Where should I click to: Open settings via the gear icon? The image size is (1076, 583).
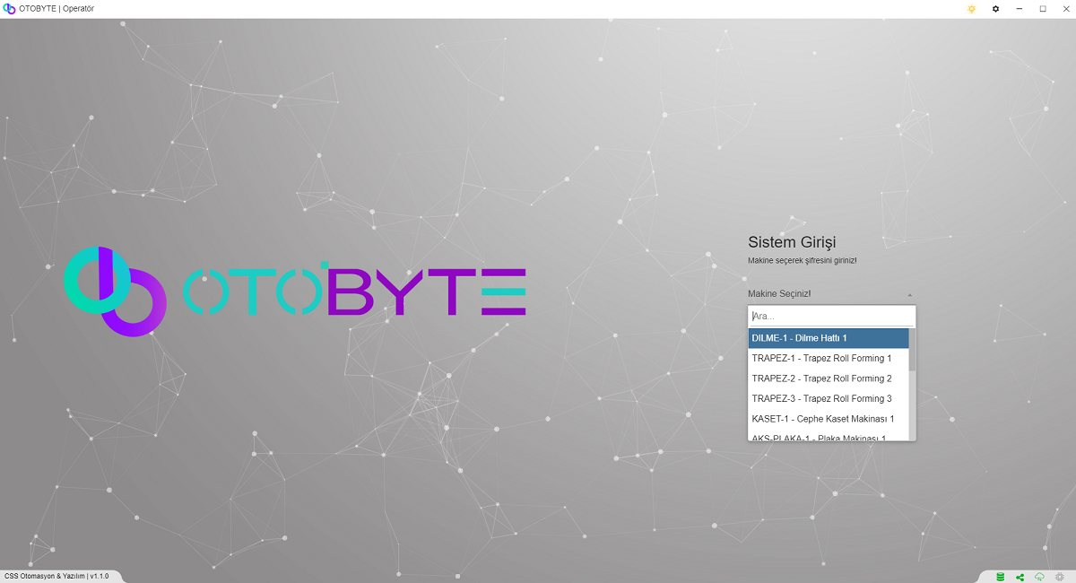(995, 9)
